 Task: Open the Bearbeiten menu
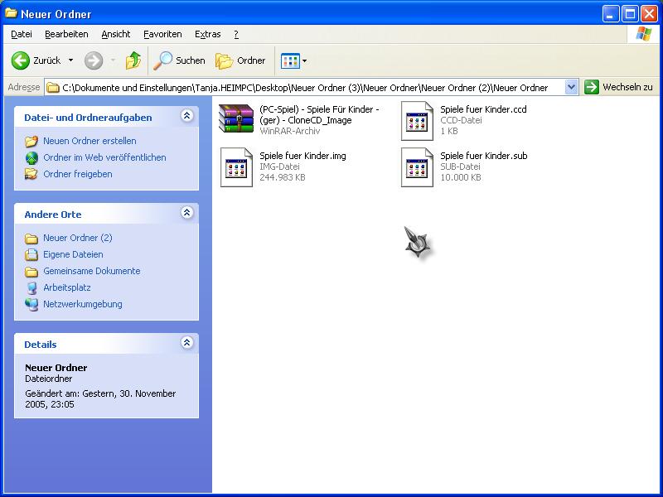click(66, 34)
